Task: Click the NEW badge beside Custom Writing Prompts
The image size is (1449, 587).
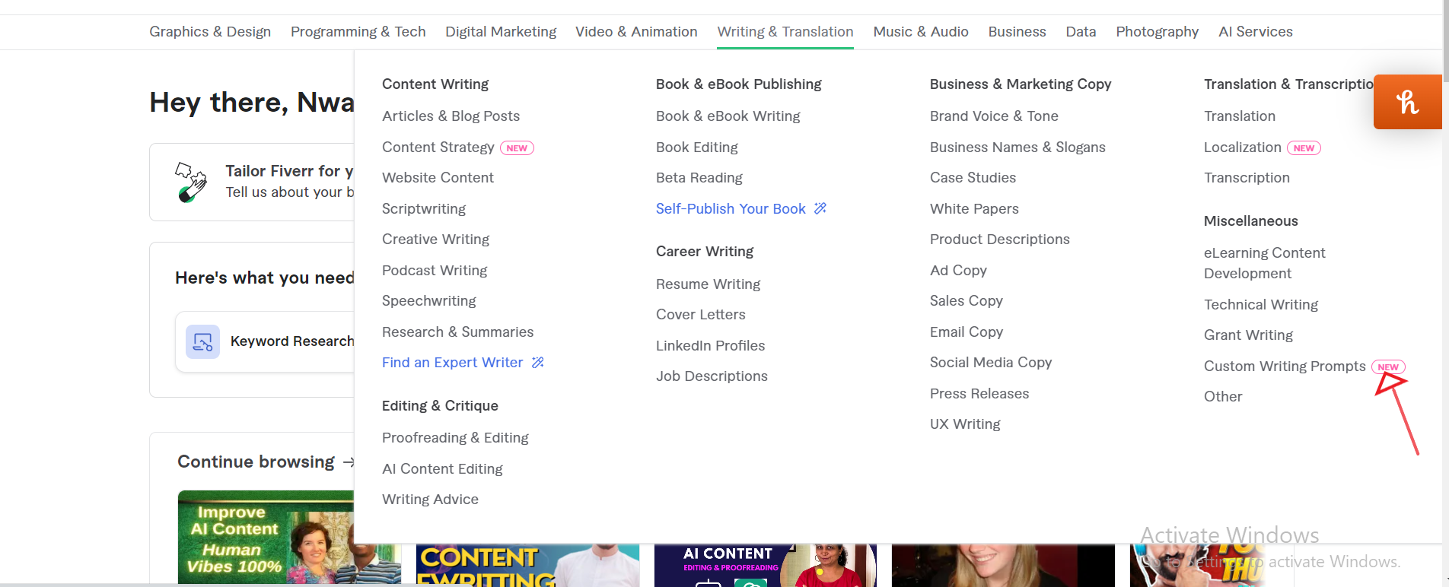Action: 1388,367
